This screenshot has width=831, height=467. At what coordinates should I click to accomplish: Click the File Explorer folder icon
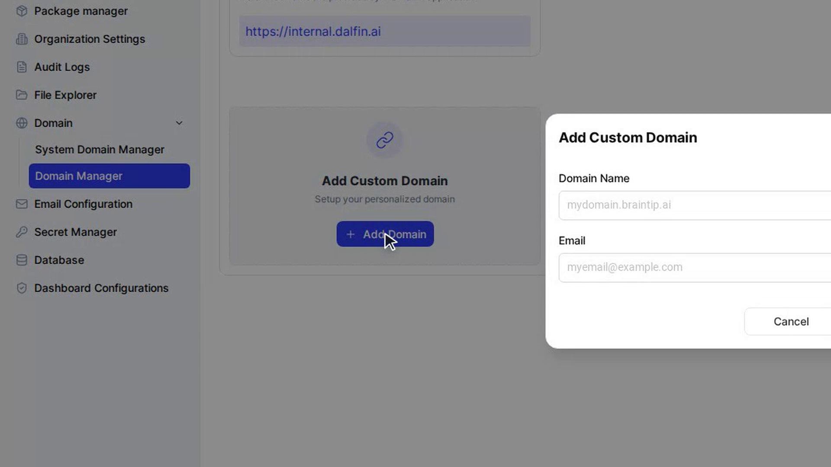(22, 95)
